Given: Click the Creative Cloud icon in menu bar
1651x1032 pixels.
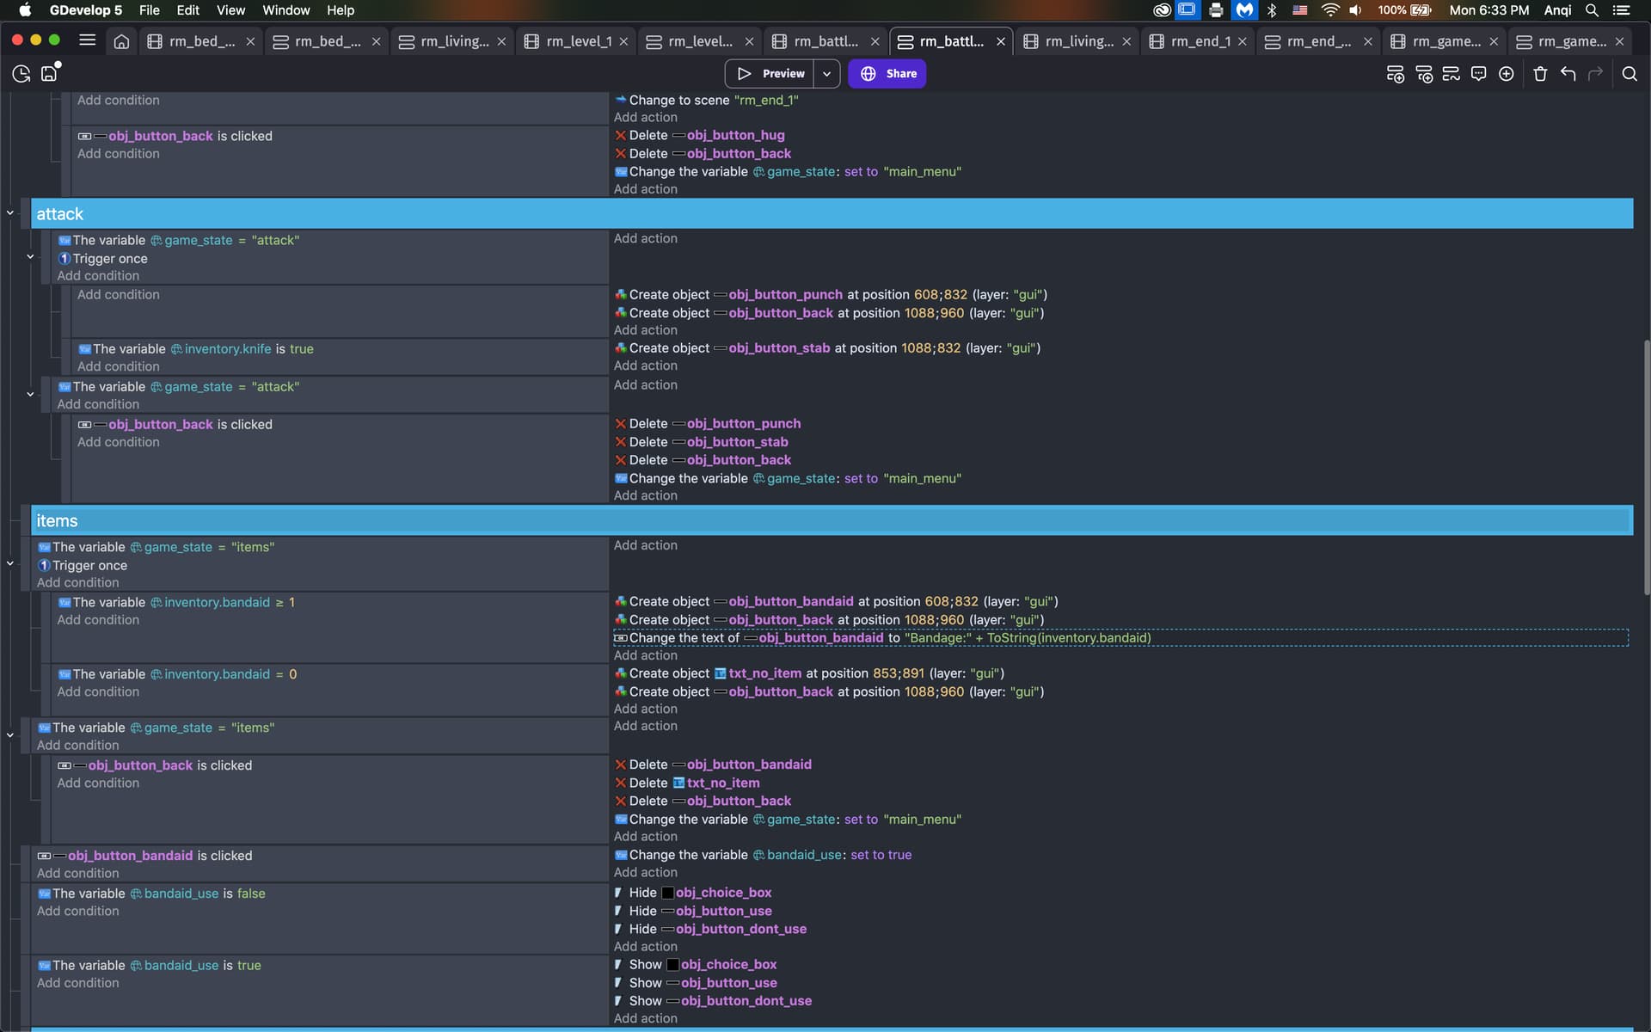Looking at the screenshot, I should coord(1162,10).
